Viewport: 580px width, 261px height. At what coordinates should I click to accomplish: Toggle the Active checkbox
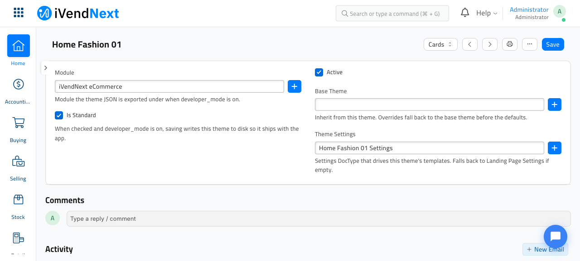[319, 72]
